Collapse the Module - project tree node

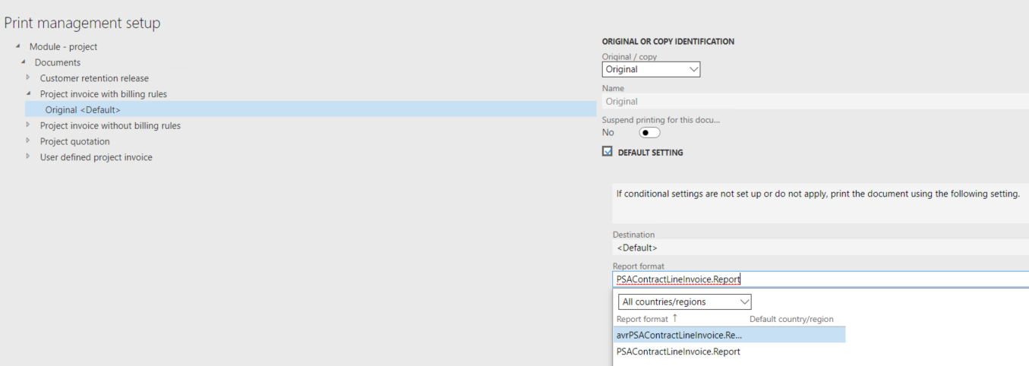point(18,46)
